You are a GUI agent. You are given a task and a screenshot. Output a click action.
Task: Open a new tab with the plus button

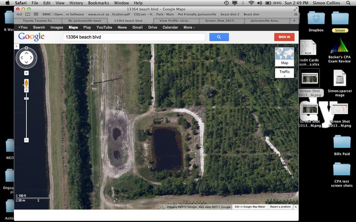click(294, 20)
